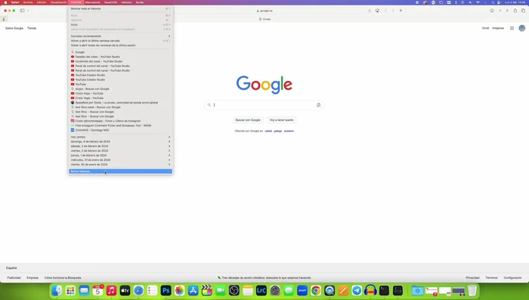Click the Voy a tener suerte button
Viewport: 529px width, 300px height.
point(281,120)
